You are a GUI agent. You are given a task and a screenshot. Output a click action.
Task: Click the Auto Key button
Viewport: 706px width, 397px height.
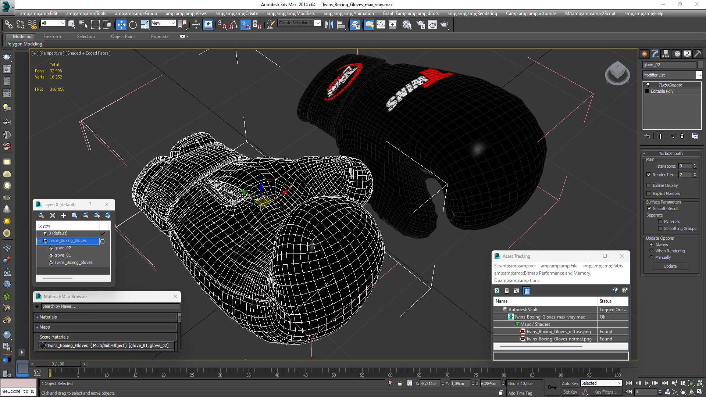coord(570,383)
